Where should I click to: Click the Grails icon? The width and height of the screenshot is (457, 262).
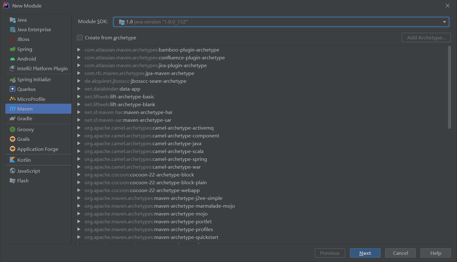13,139
